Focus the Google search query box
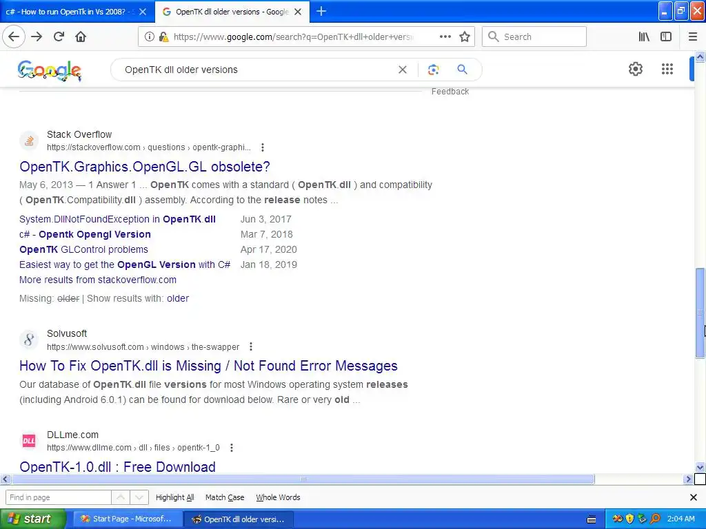This screenshot has width=706, height=529. click(x=259, y=70)
